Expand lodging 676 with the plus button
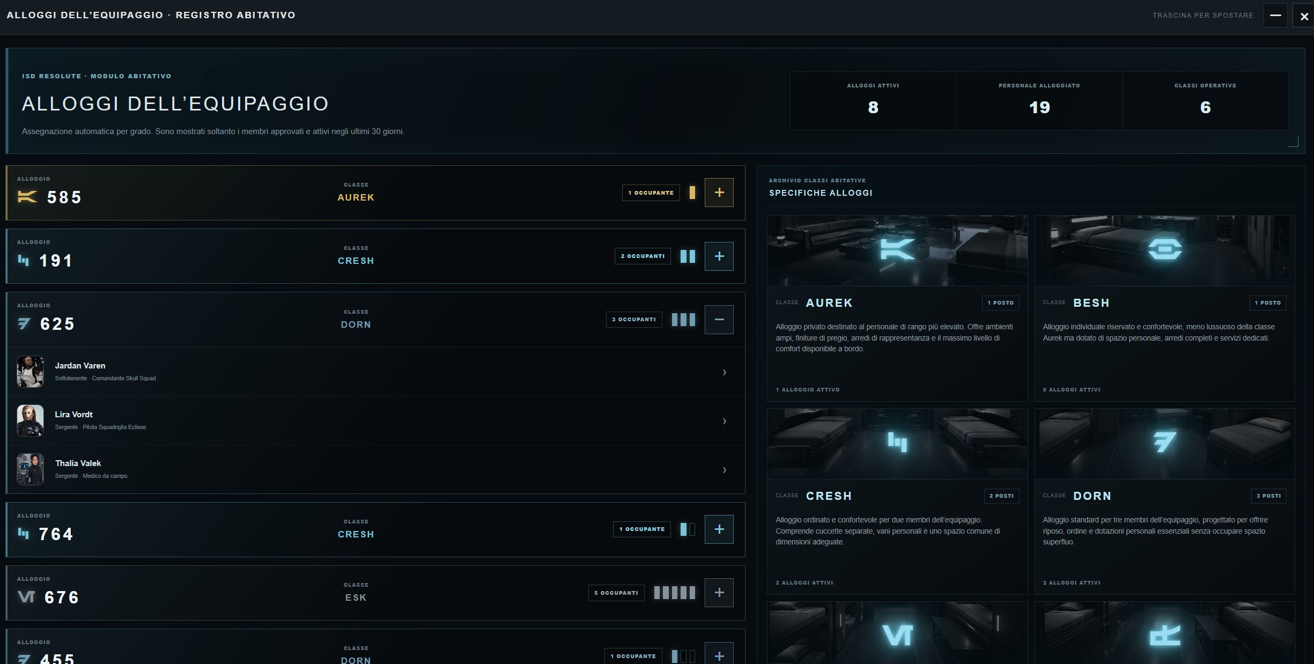The image size is (1314, 664). click(x=719, y=593)
